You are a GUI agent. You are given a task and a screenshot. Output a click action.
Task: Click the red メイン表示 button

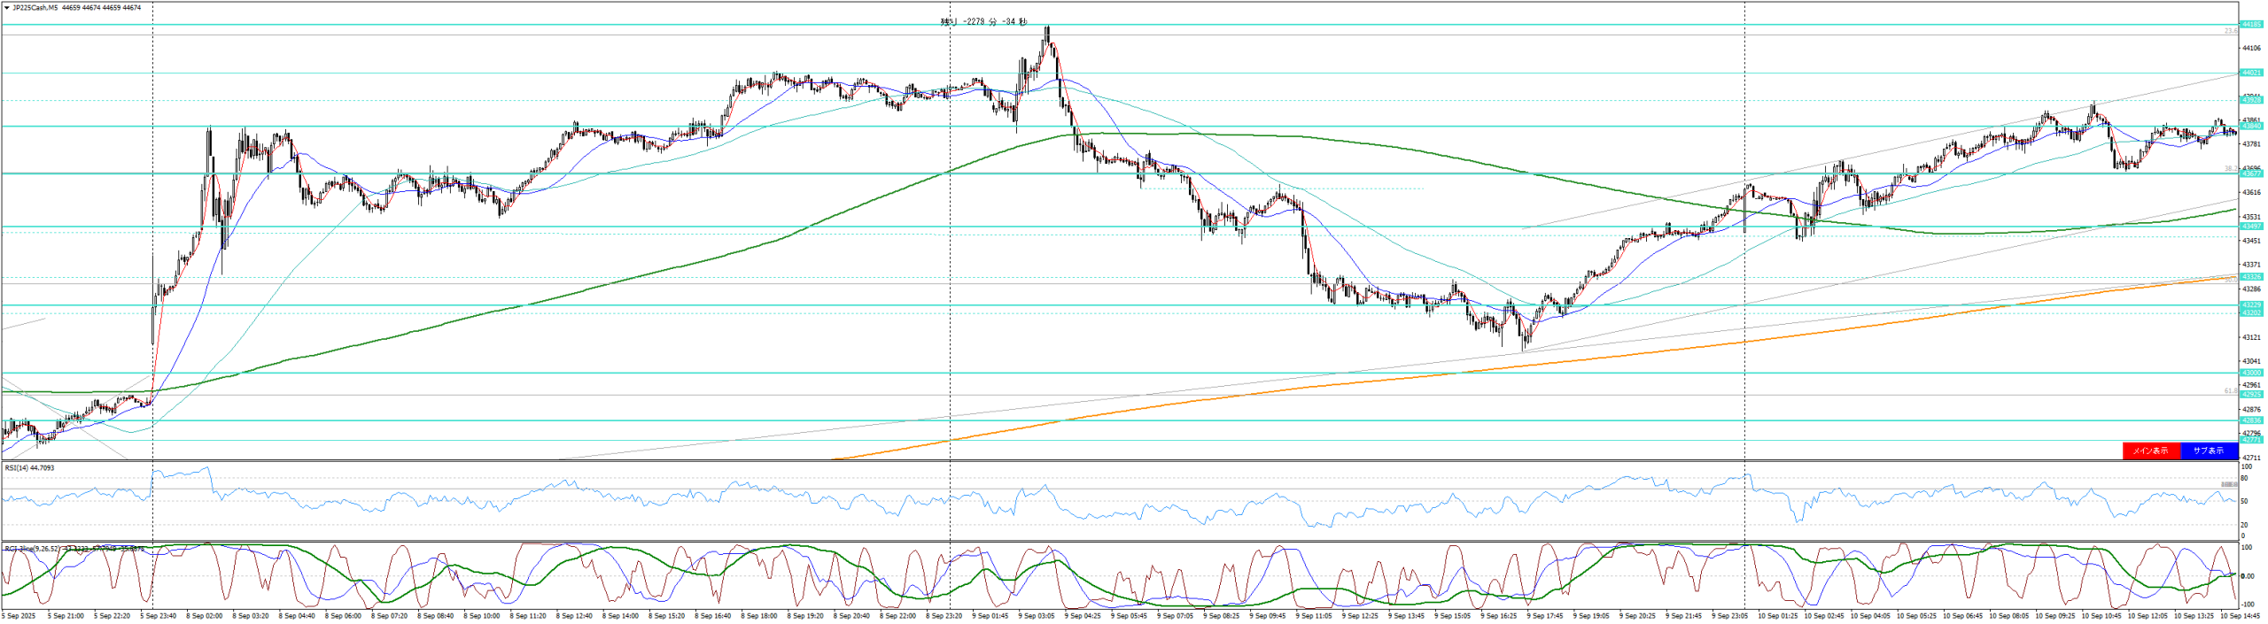(x=2150, y=451)
